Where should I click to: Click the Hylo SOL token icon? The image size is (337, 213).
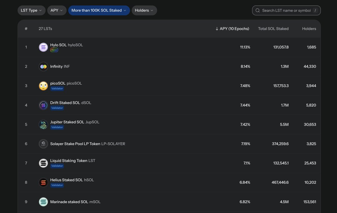[43, 47]
